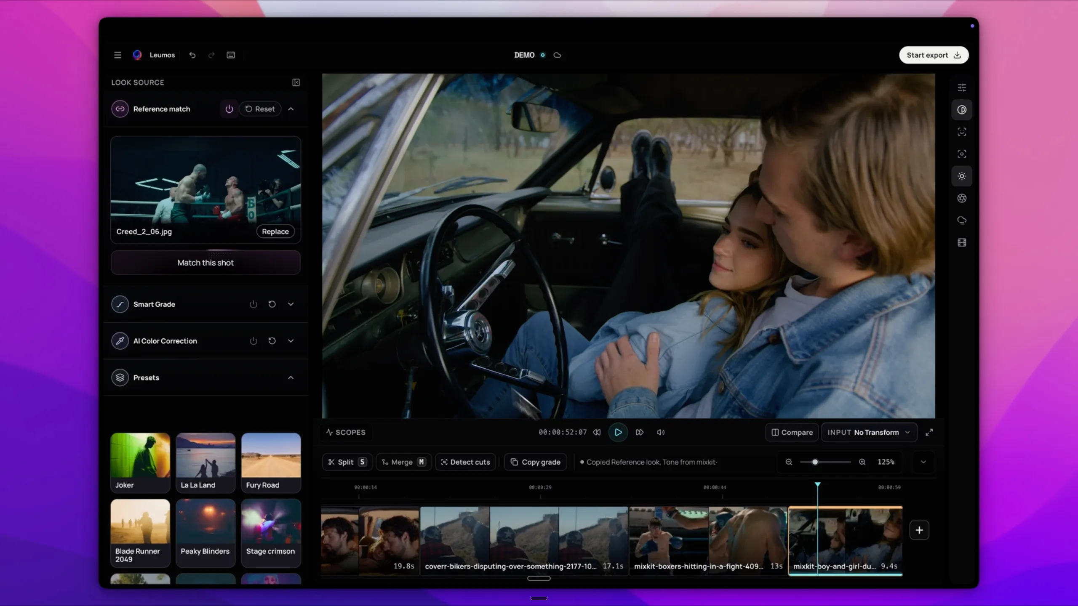This screenshot has width=1078, height=606.
Task: Apply the Fury Road preset
Action: pos(271,462)
